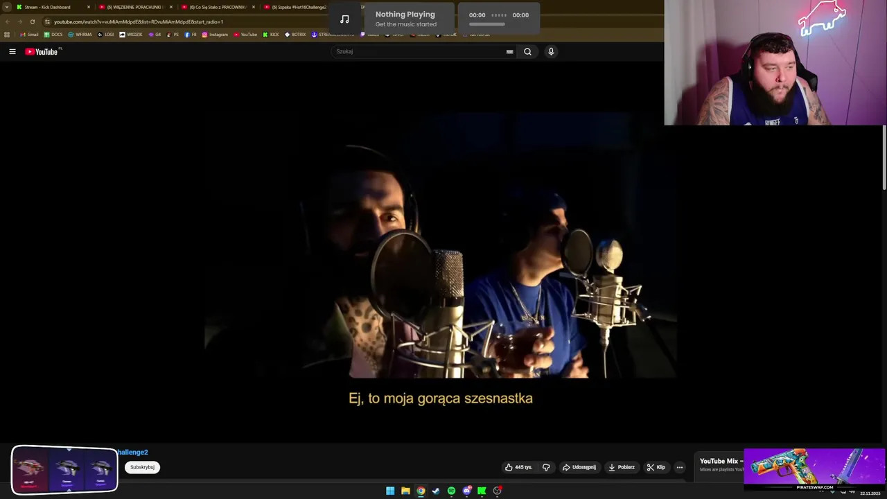
Task: Download the video with Pobierz
Action: tap(622, 467)
